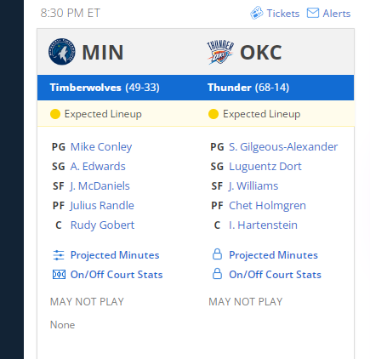Click the Alerts envelope icon
Screen dimensions: 370x359
pos(313,13)
